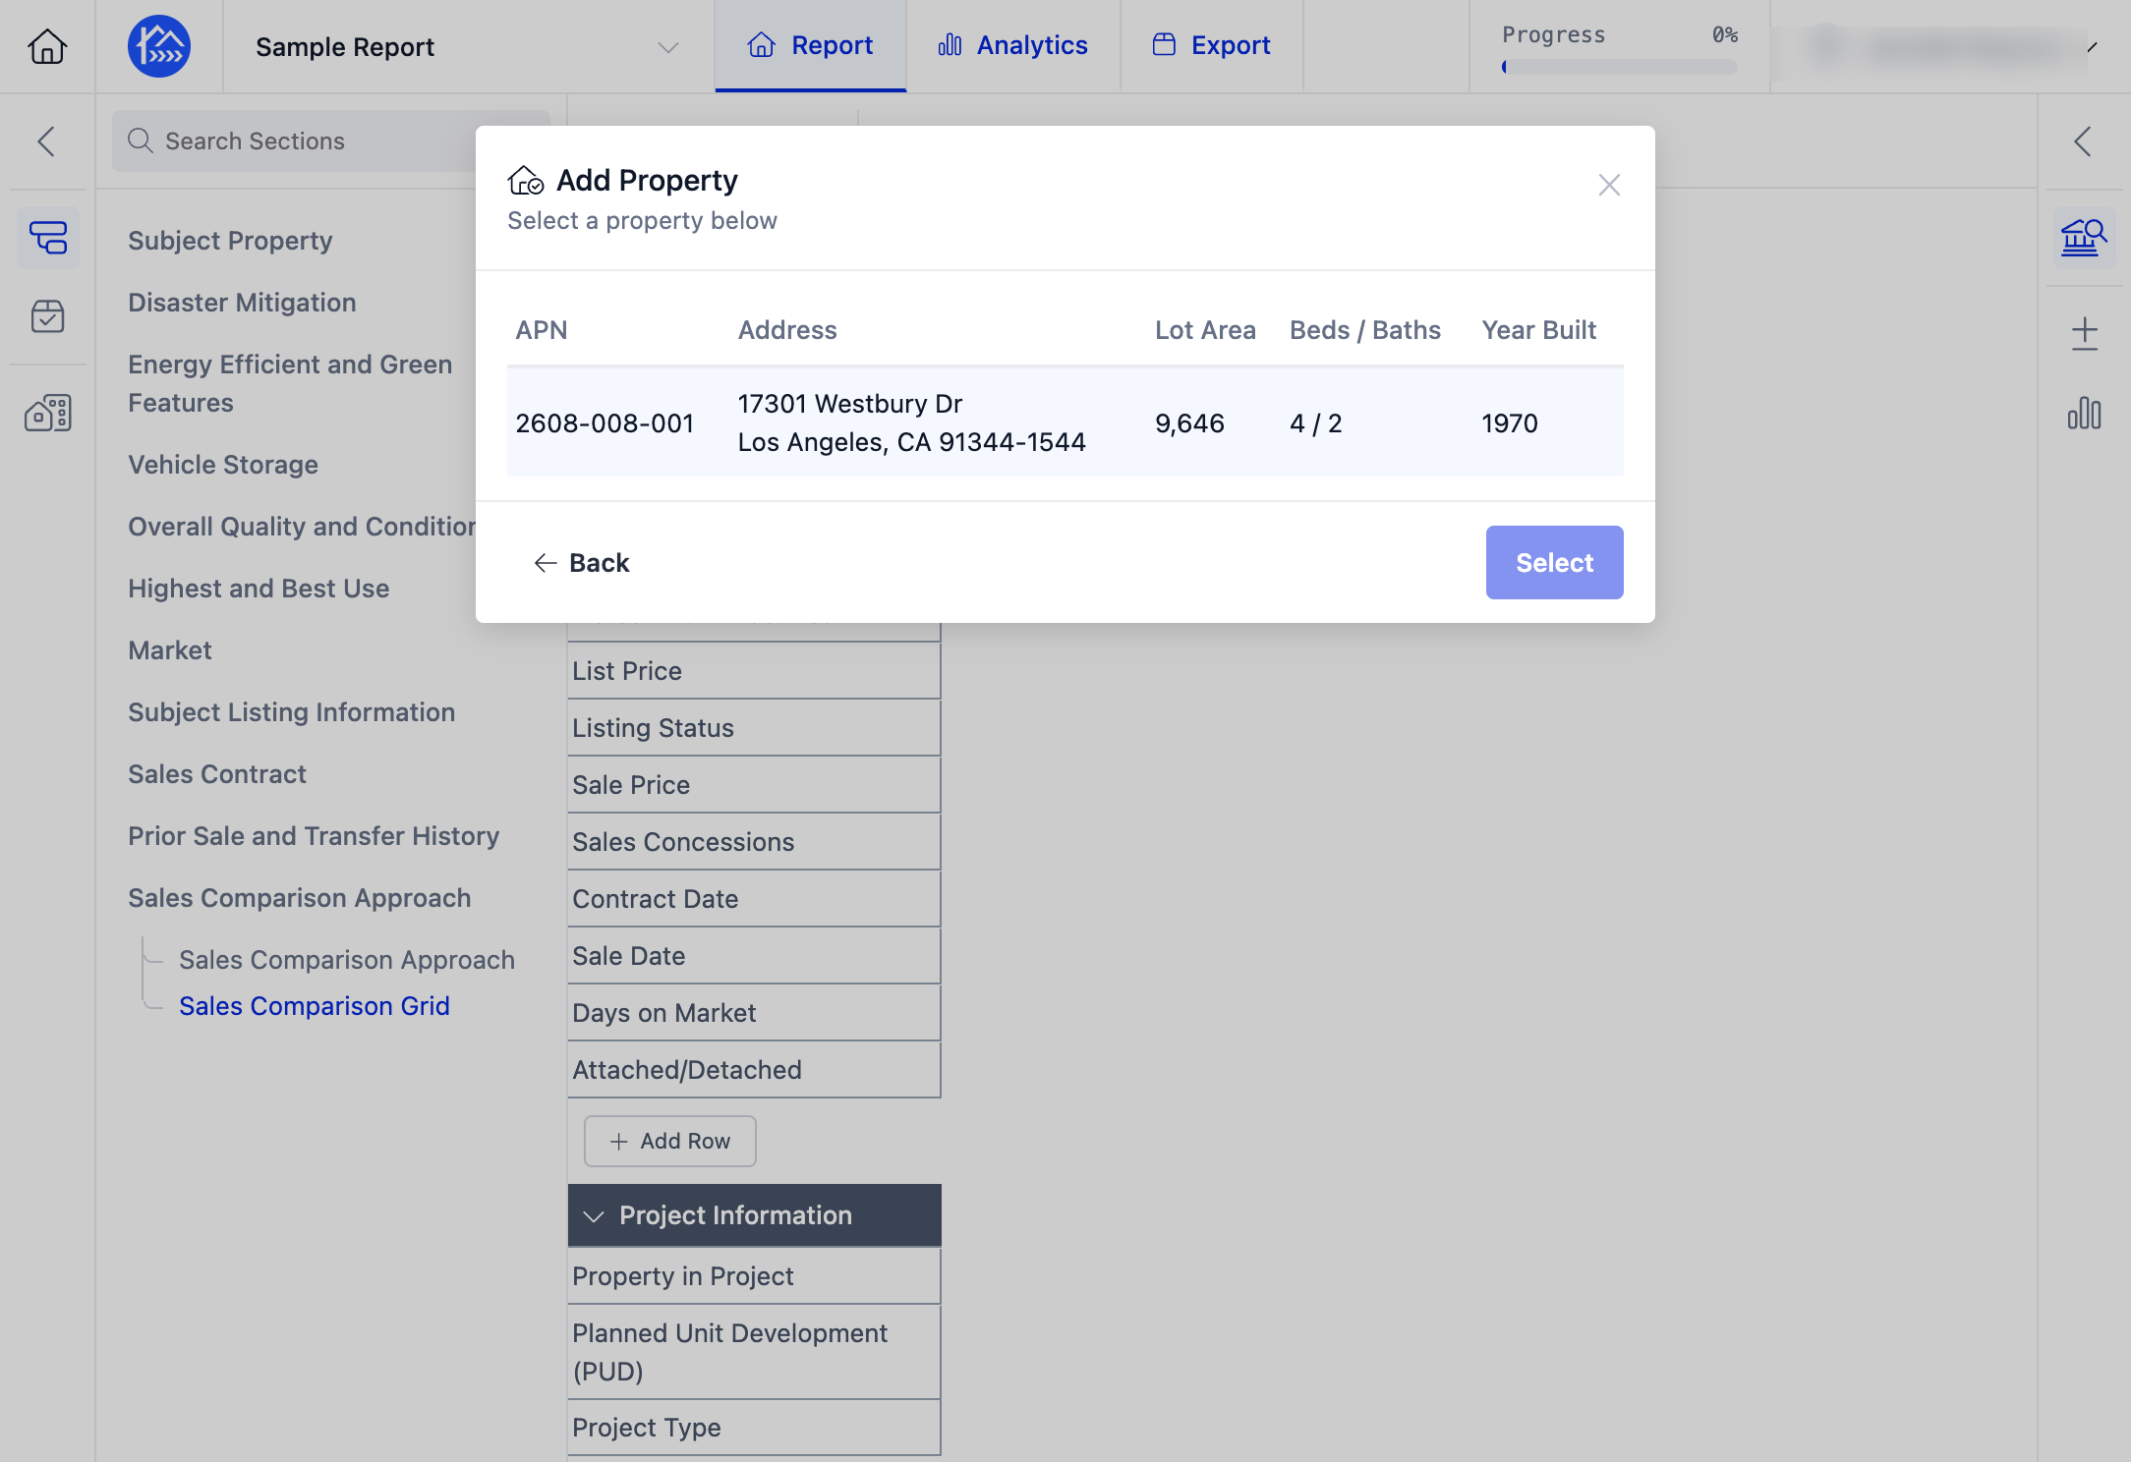Close the Add Property dialog
Viewport: 2131px width, 1462px height.
[x=1609, y=185]
